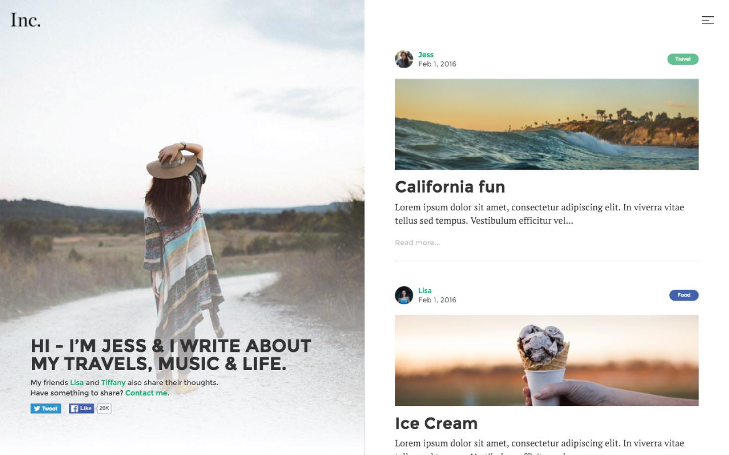Viewport: 729px width, 455px height.
Task: Click the ice cream cone post image
Action: (547, 360)
